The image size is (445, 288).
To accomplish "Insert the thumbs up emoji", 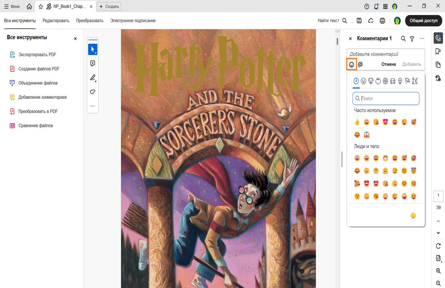I will pos(357,122).
